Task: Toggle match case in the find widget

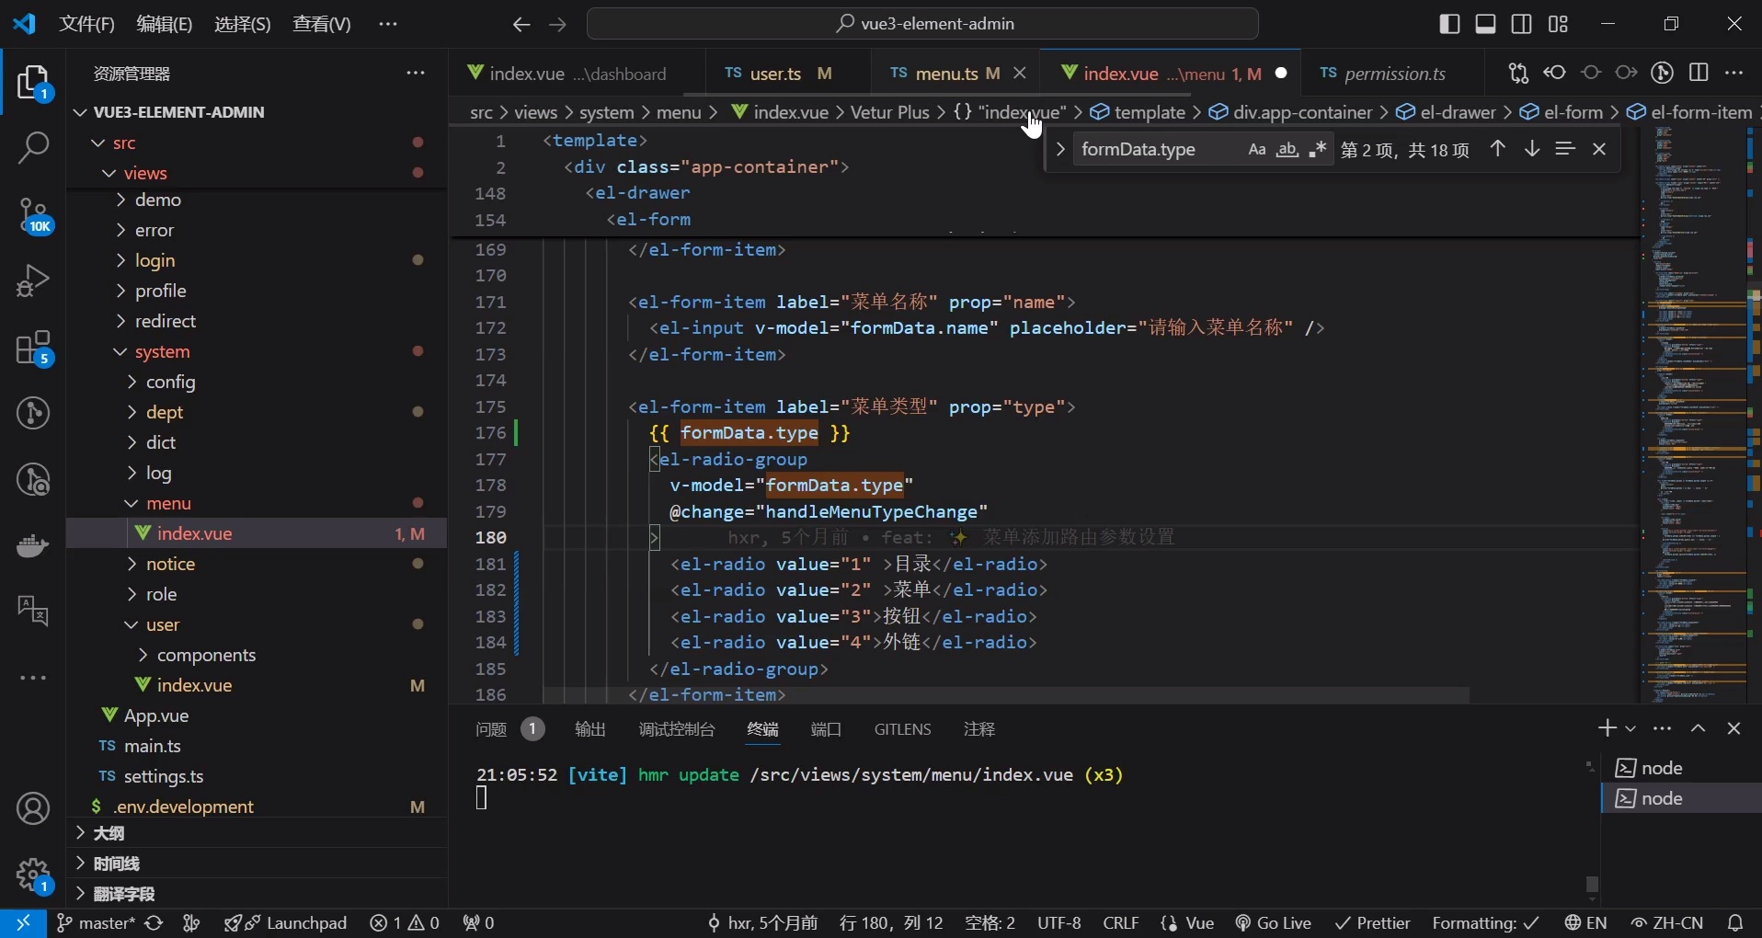Action: point(1257,149)
